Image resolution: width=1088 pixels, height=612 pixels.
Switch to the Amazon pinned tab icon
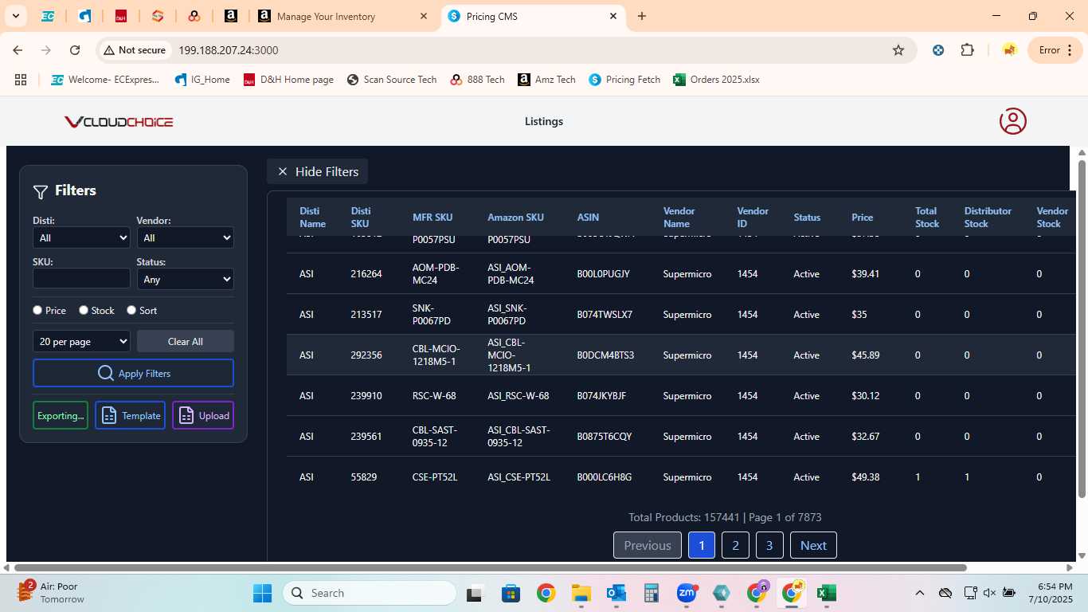click(230, 16)
